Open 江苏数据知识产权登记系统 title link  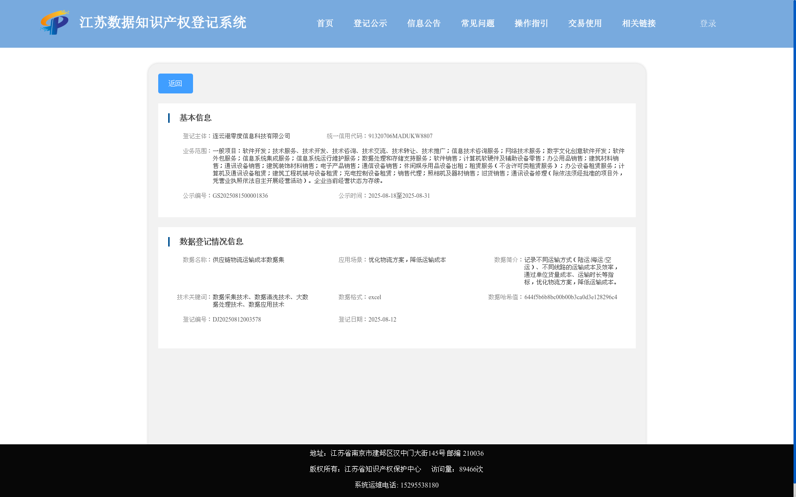163,23
